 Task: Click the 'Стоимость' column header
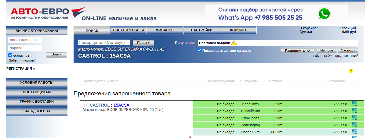pyautogui.click(x=337, y=81)
